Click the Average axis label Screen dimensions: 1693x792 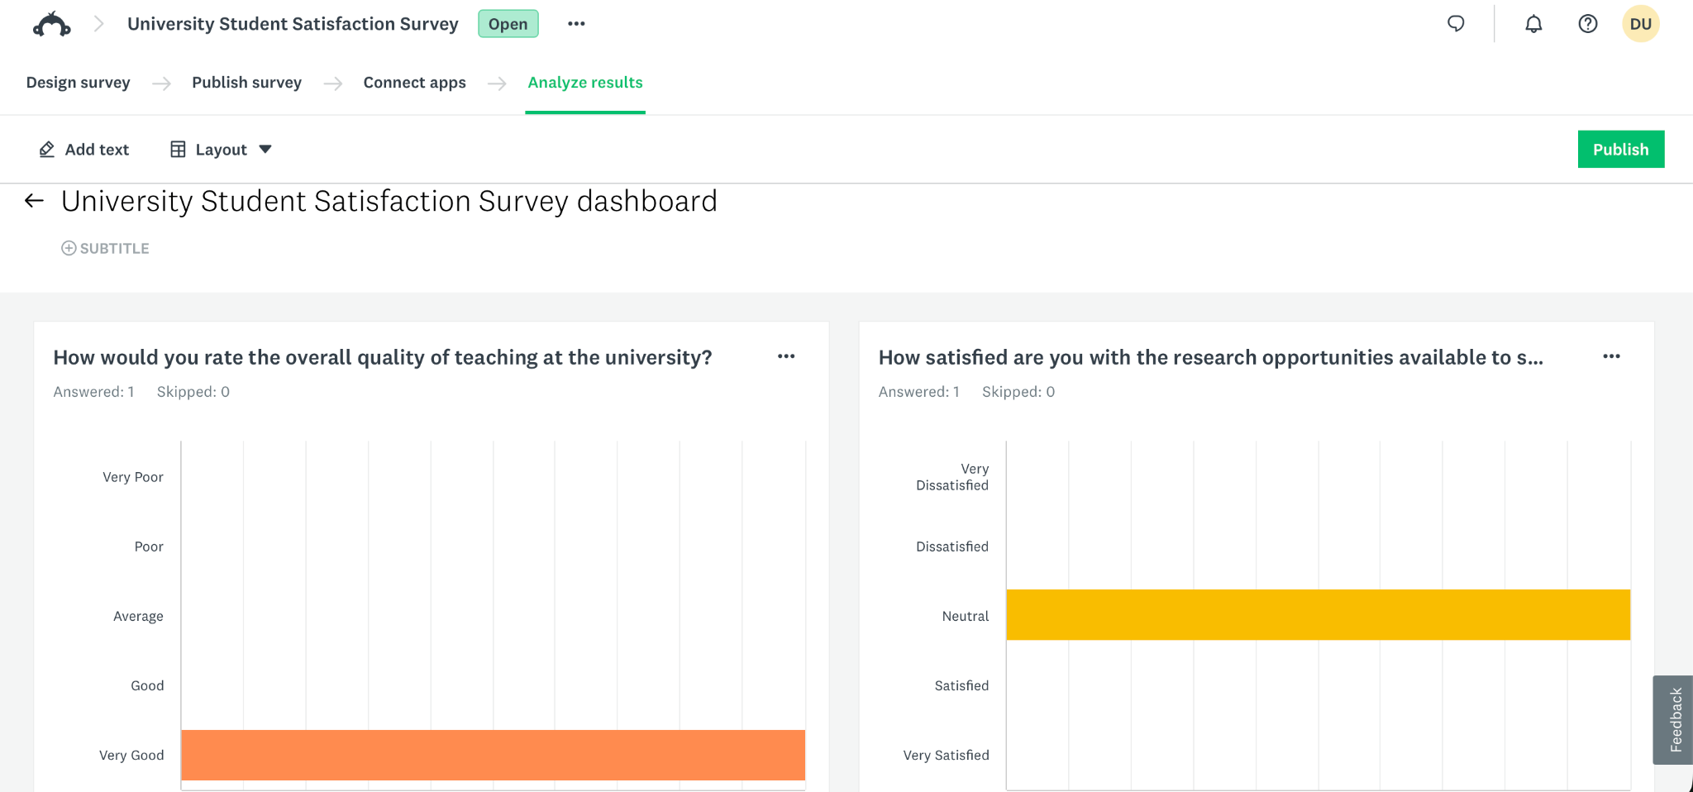(138, 616)
